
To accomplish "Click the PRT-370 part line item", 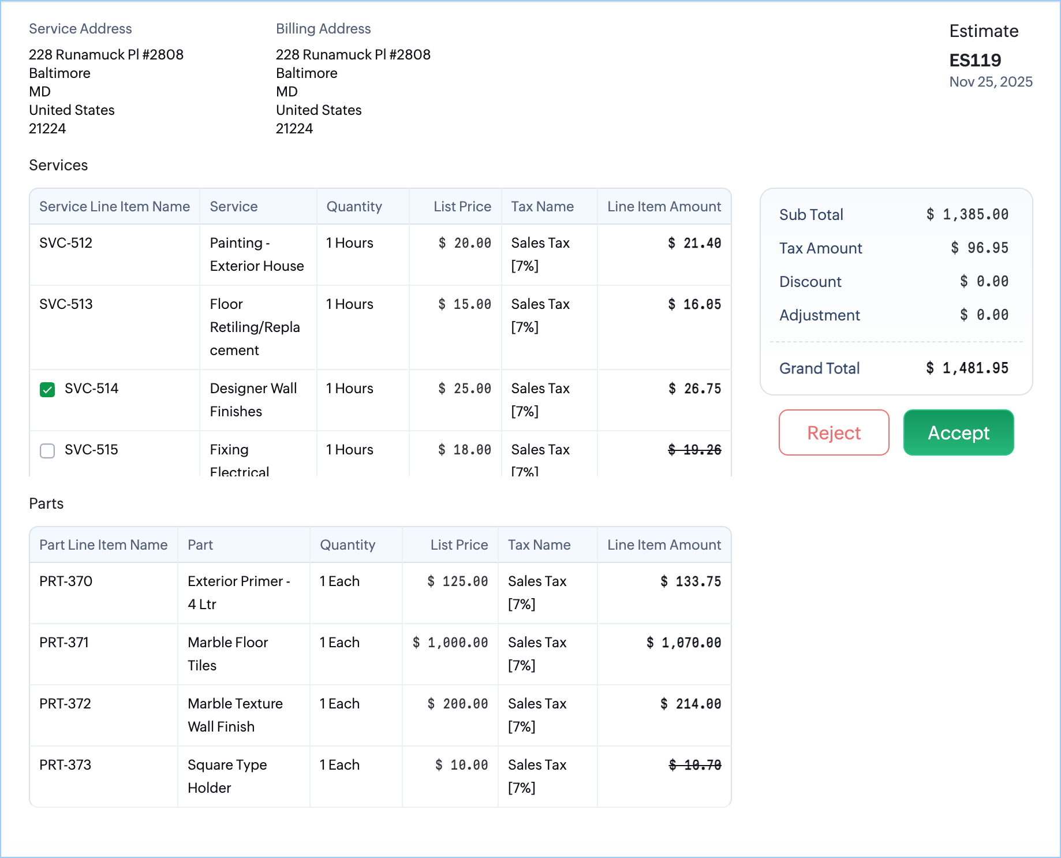I will [66, 581].
